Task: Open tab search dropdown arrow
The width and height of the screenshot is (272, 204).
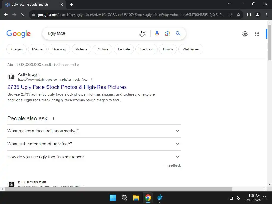Action: [x=229, y=4]
